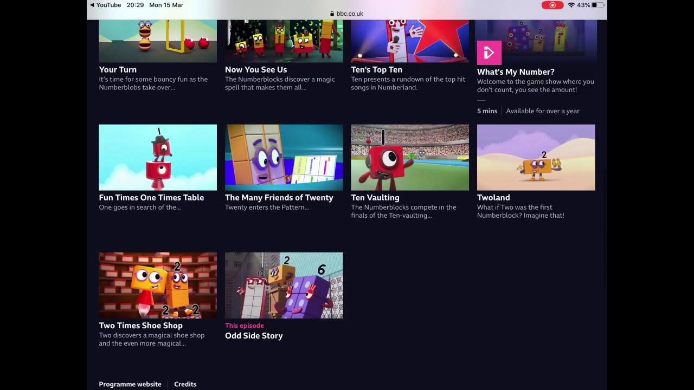Open the Ten's Top Ten thumbnail
Screen dimensions: 694x390
410,41
